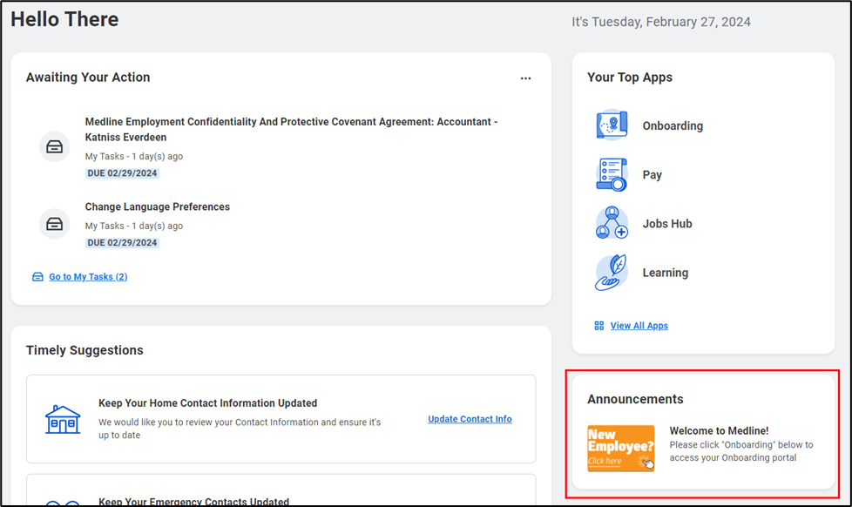Open Go to My Tasks (2) link

click(x=87, y=277)
